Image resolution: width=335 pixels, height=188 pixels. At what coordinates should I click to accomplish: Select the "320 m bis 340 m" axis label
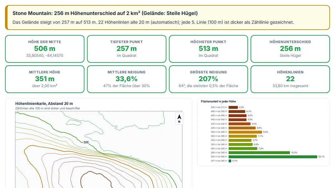219,145
